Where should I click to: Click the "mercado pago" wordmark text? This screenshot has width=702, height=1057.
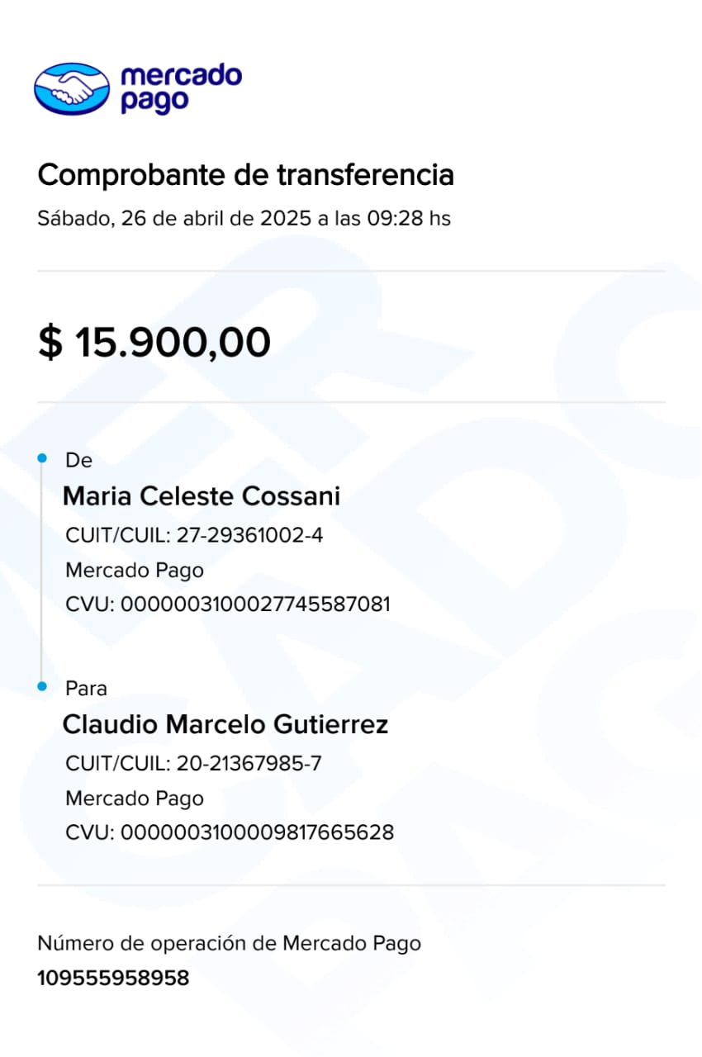[181, 88]
